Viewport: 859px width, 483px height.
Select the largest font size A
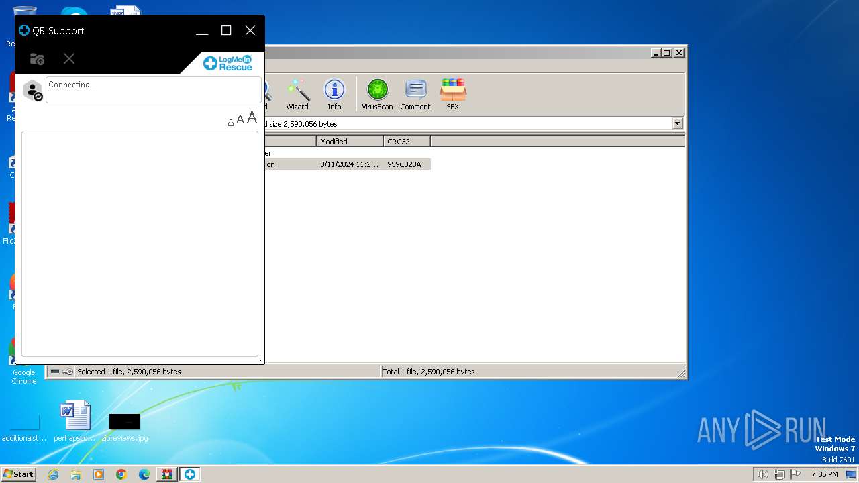252,118
